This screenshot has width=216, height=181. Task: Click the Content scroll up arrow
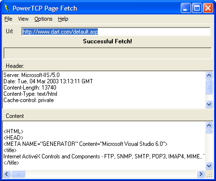click(x=209, y=125)
